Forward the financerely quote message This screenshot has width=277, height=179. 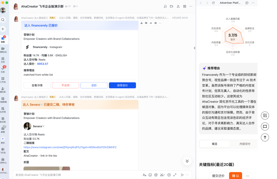click(x=151, y=23)
